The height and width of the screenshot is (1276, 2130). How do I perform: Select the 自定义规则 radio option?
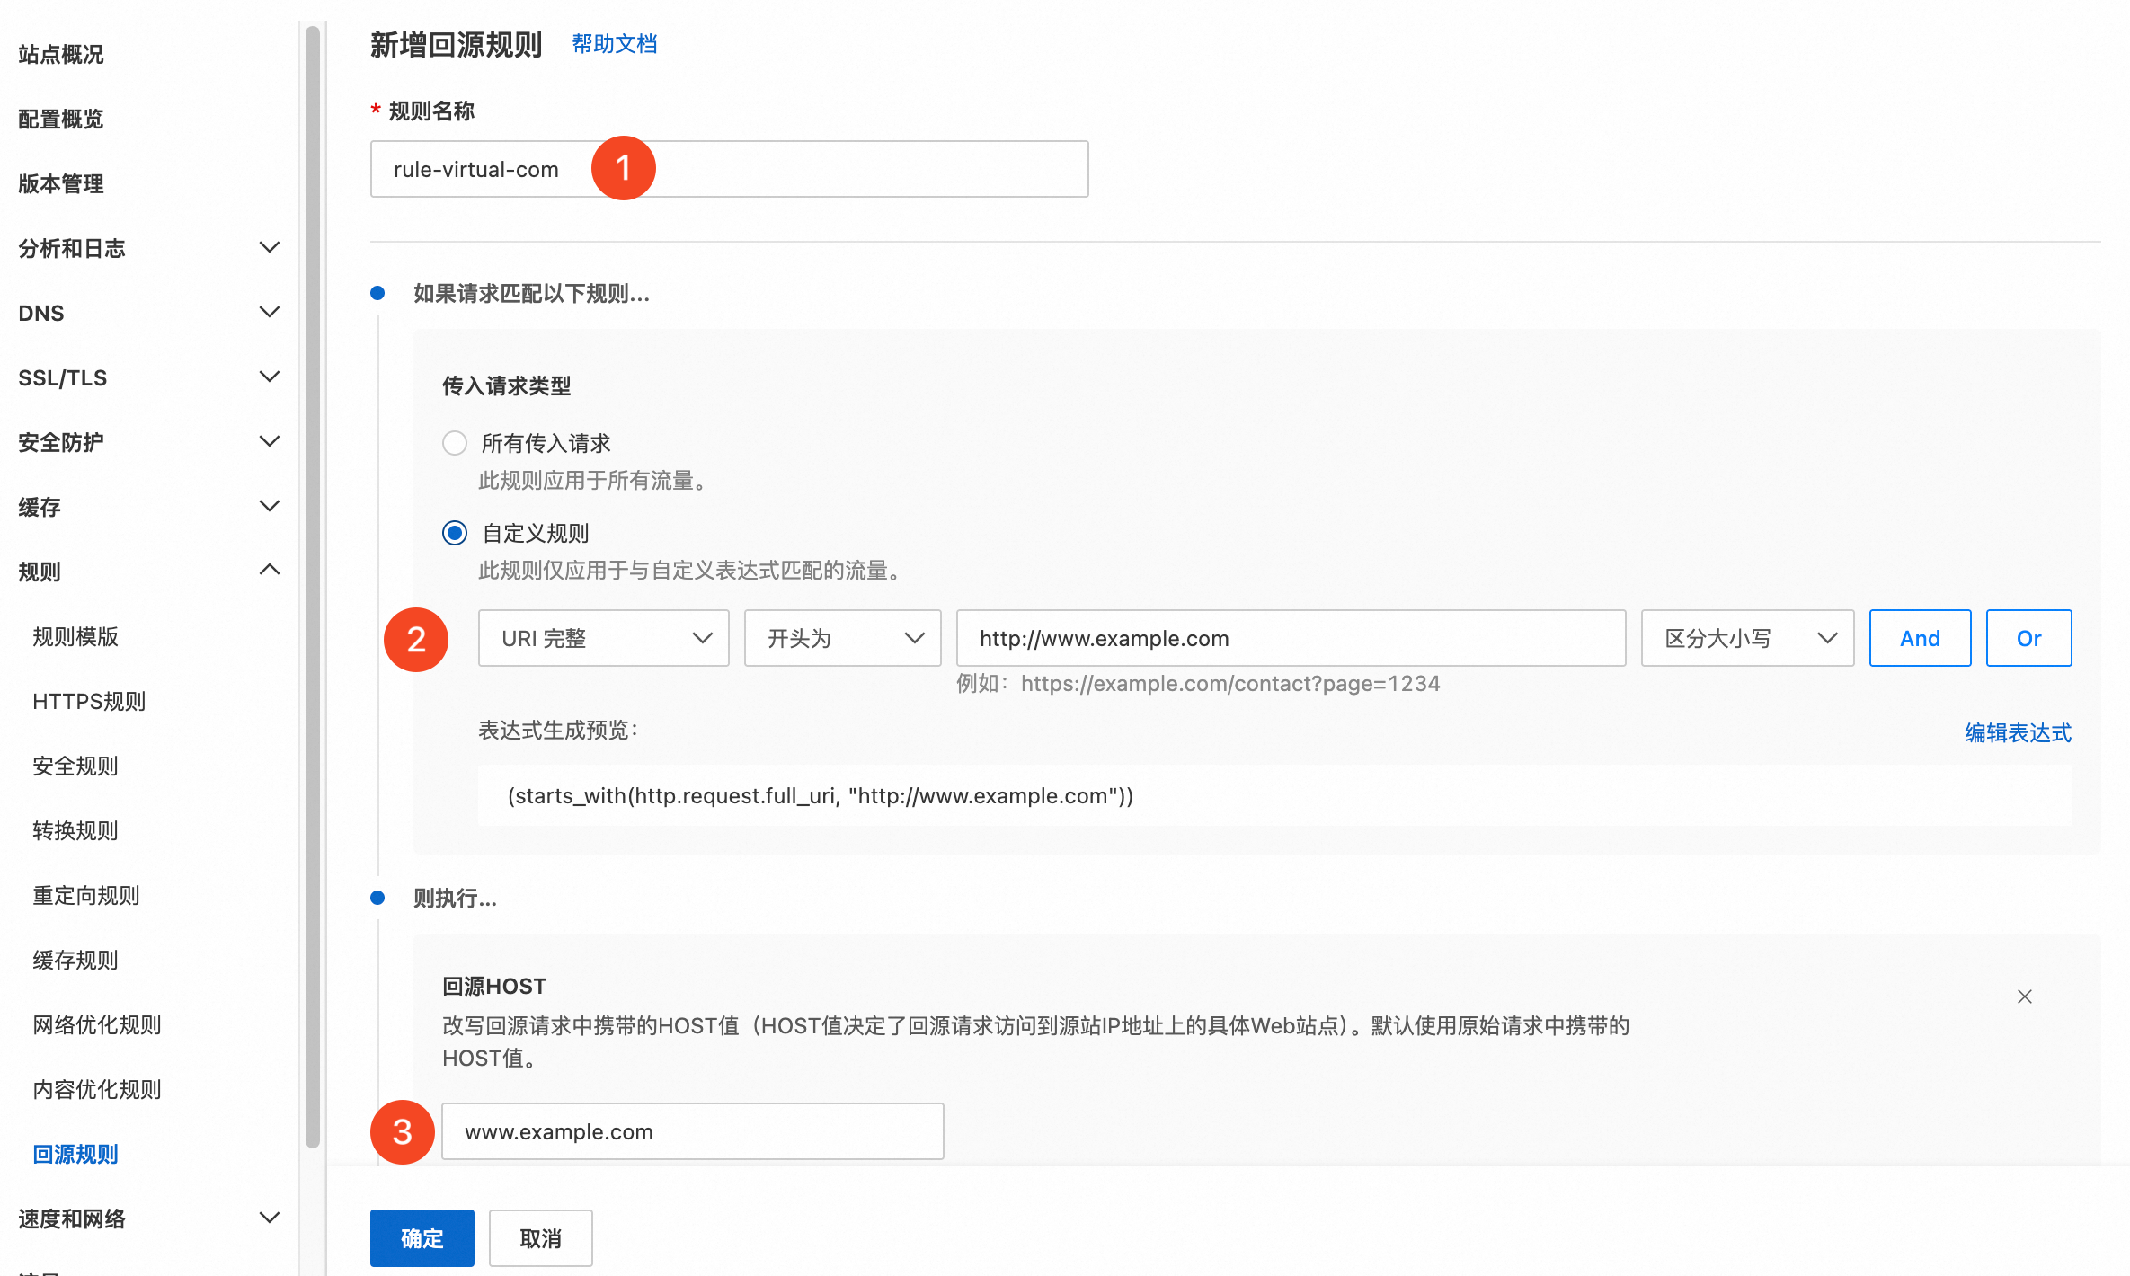tap(455, 533)
